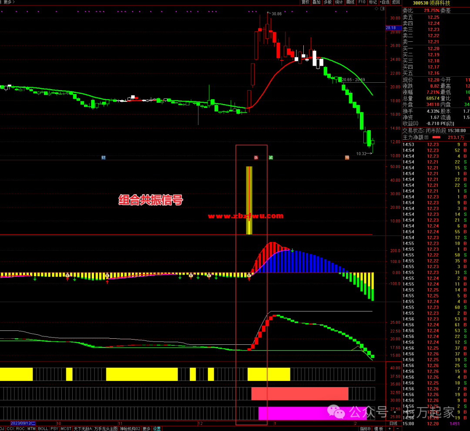The height and width of the screenshot is (431, 470).
Task: Click the 卖一 price 12.21
Action: 433,42
